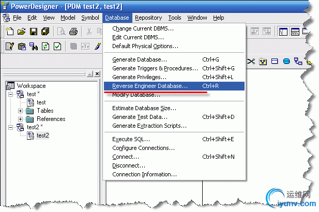This screenshot has width=319, height=212.
Task: Choose Generate Extraction Scripts
Action: pyautogui.click(x=174, y=126)
